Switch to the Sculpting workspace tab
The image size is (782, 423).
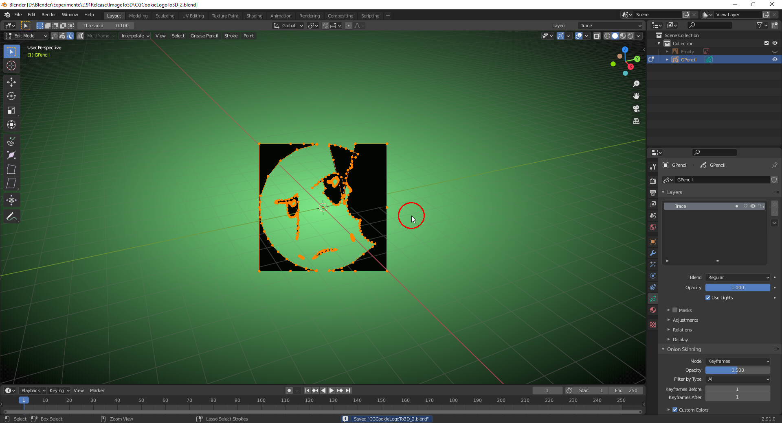165,16
